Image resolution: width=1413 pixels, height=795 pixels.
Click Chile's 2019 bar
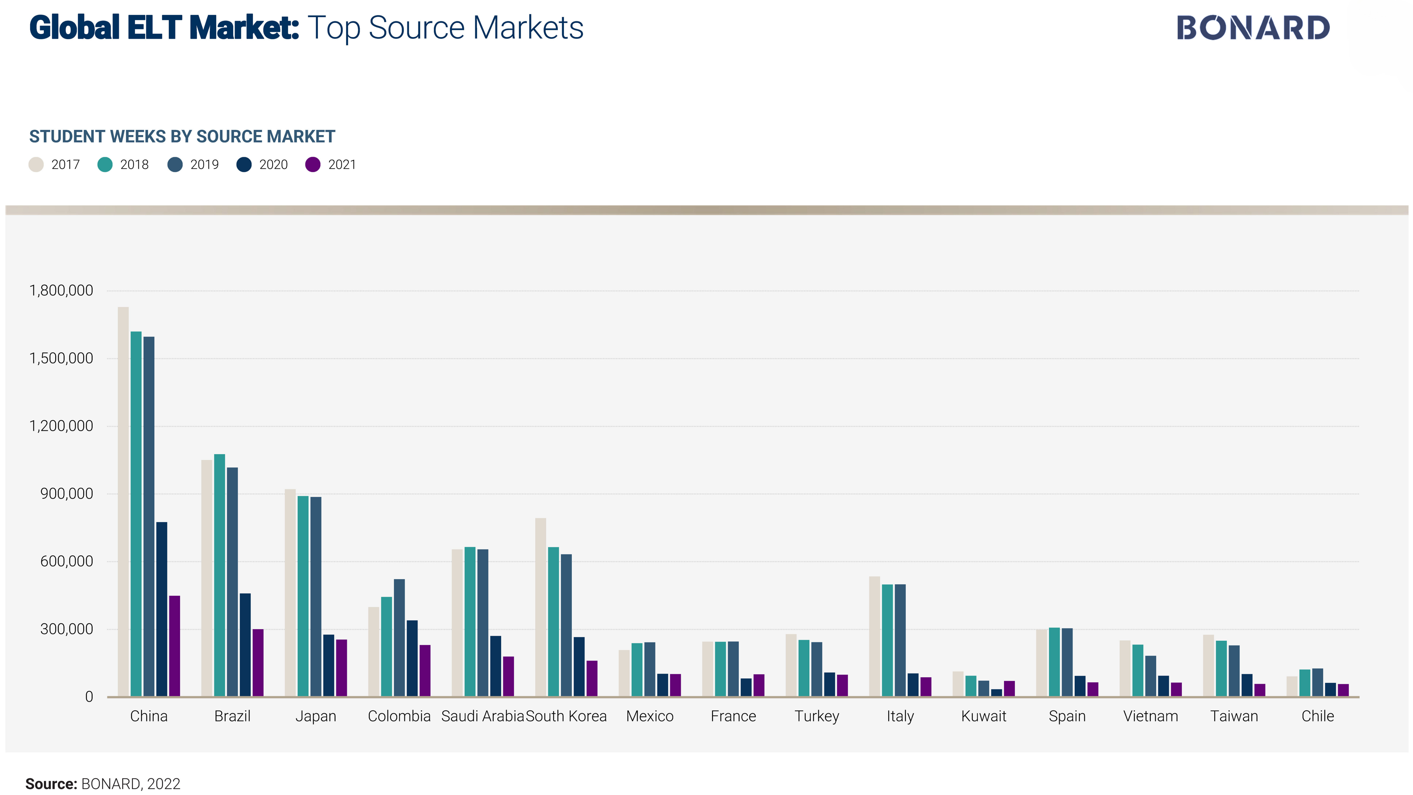coord(1318,683)
